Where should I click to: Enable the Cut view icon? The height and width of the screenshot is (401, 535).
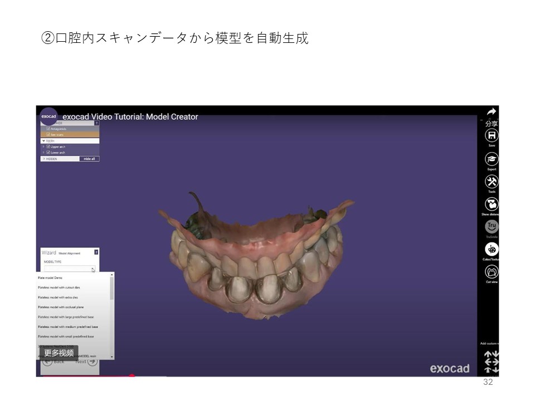491,272
